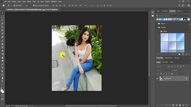
Task: Select the Lasso tool
Action: (x=2, y=20)
